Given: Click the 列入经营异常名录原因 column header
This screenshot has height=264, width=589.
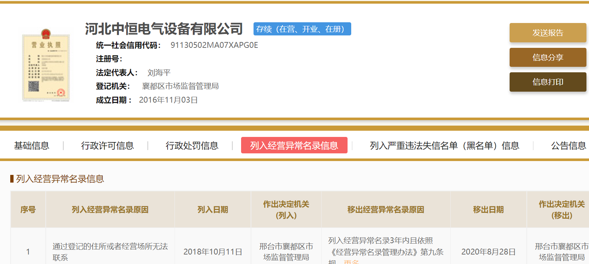Looking at the screenshot, I should tap(110, 210).
